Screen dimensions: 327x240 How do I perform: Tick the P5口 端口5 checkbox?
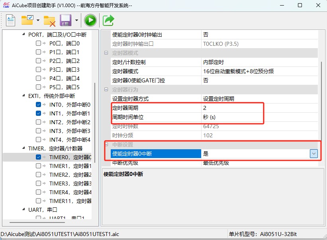[x=38, y=87]
